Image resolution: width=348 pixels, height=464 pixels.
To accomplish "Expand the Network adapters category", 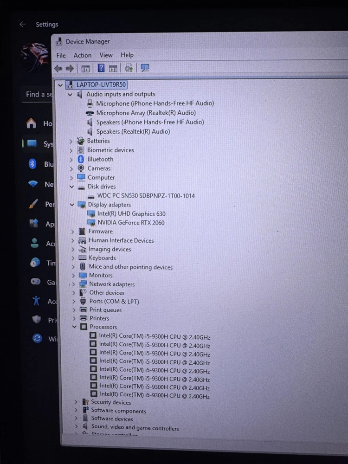I will coord(73,284).
